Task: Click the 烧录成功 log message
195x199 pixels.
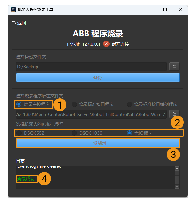Action: [26, 179]
